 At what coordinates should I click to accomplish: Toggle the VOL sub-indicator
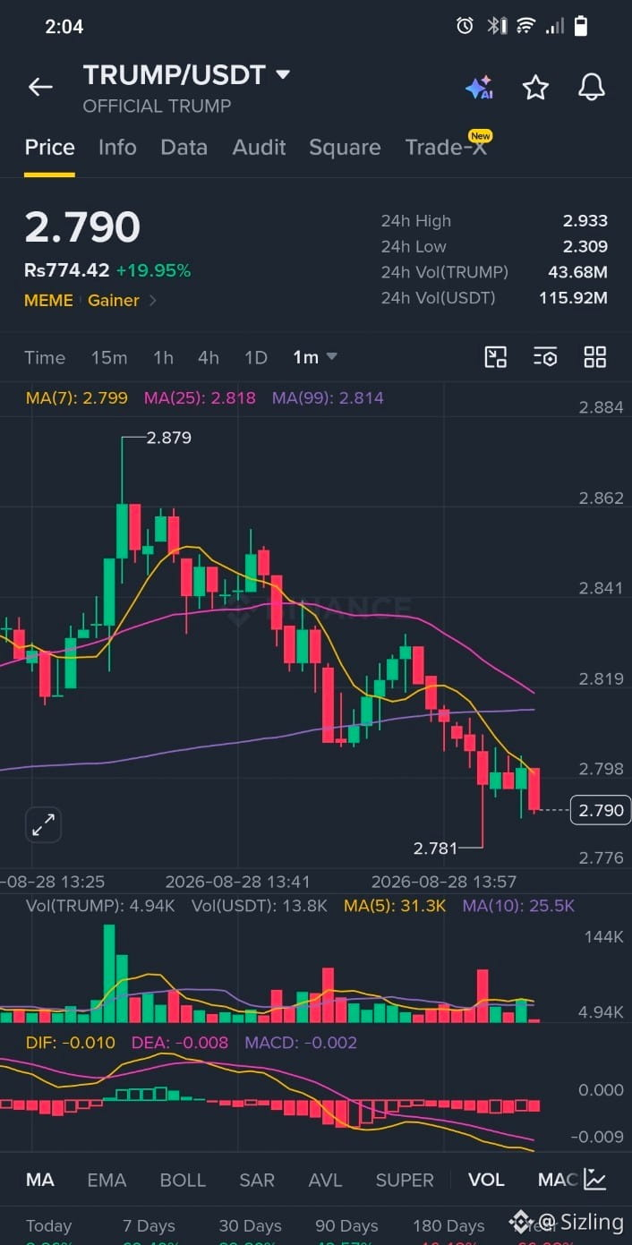point(486,1180)
